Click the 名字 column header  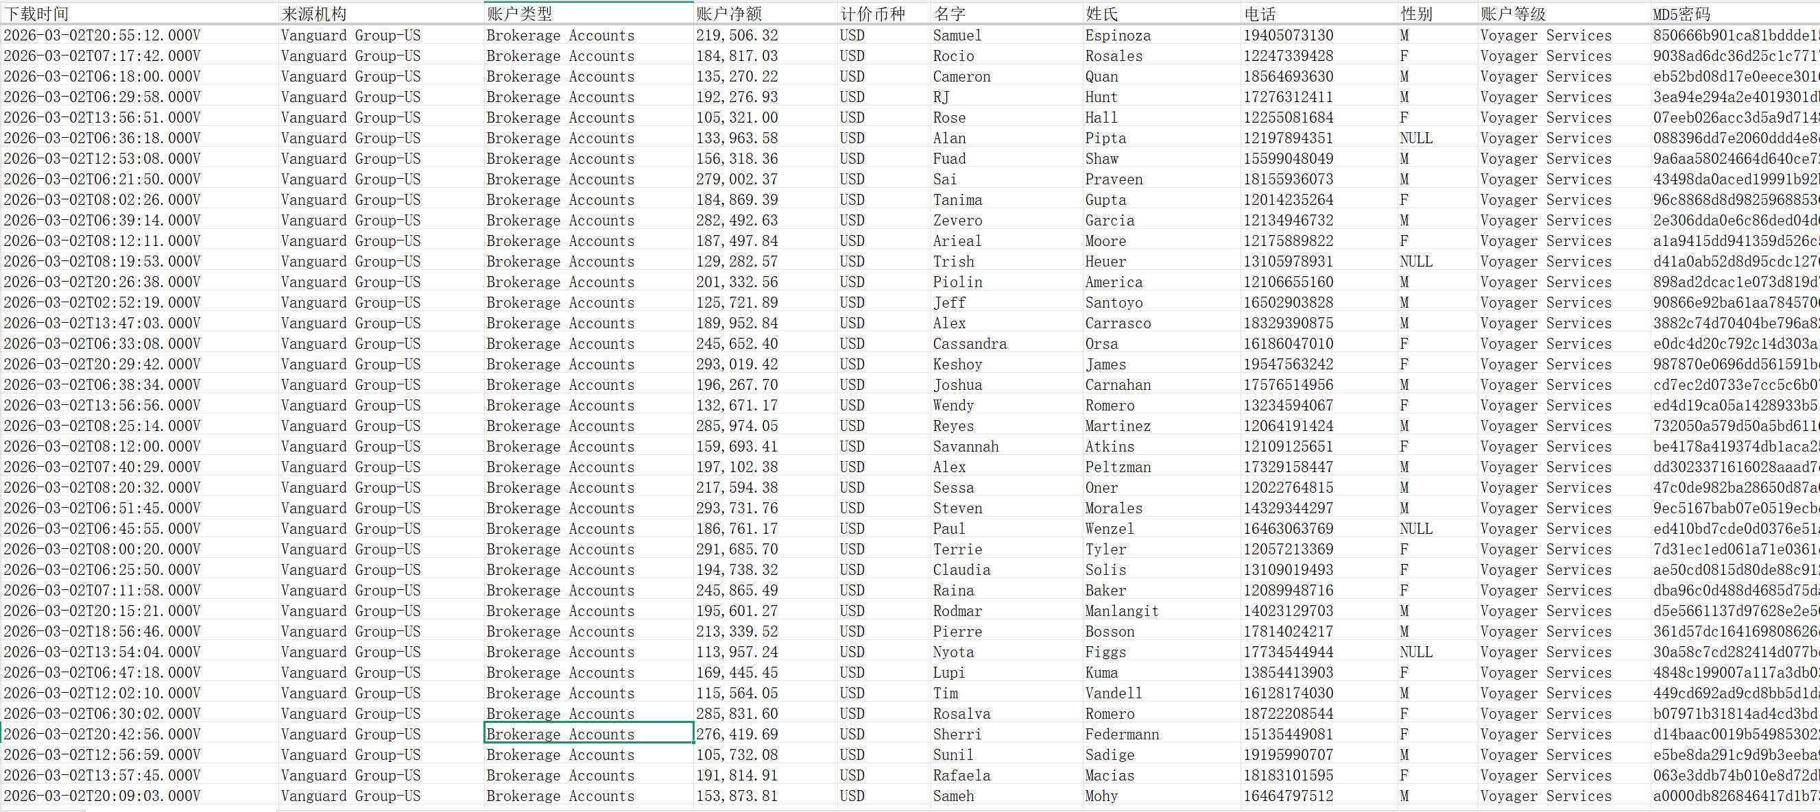pos(1007,14)
